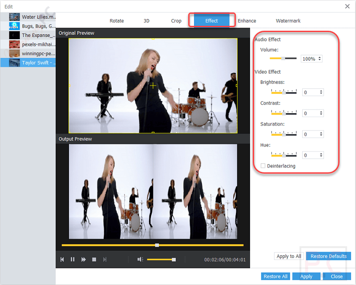356x285 pixels.
Task: Adjust Contrast value stepper arrows
Action: 321,113
